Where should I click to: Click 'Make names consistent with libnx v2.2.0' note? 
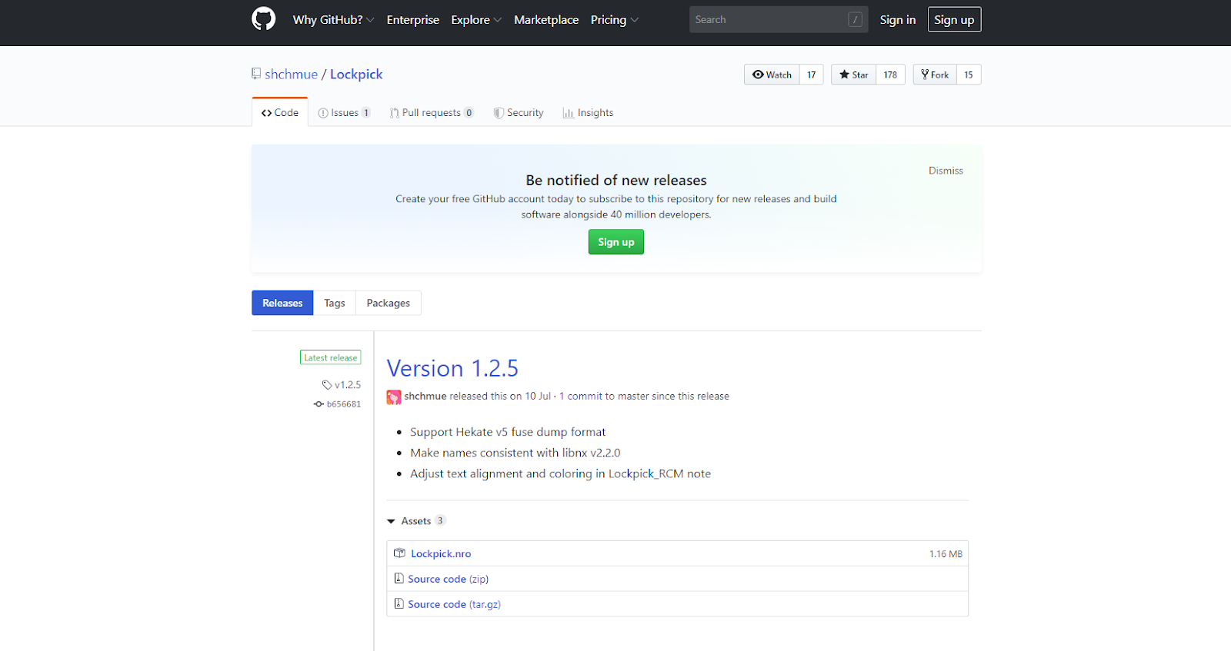click(x=515, y=453)
